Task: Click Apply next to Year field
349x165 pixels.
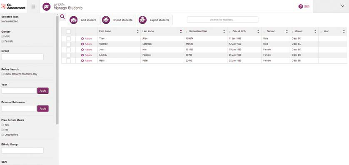Action: coord(43,91)
